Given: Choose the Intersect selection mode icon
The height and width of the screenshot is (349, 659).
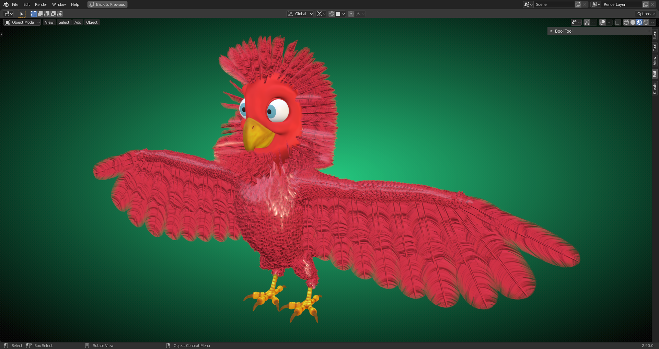Looking at the screenshot, I should pyautogui.click(x=60, y=14).
